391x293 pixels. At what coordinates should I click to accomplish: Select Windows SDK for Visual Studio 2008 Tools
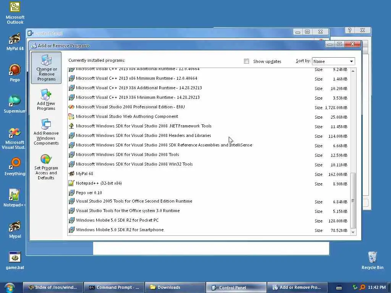(x=208, y=155)
